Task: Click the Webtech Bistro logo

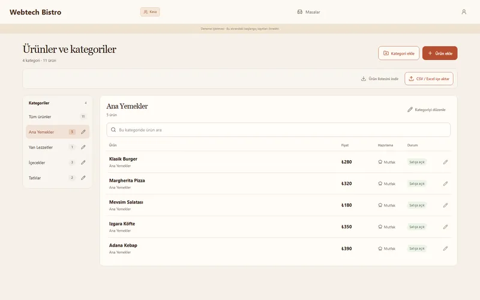Action: click(35, 12)
